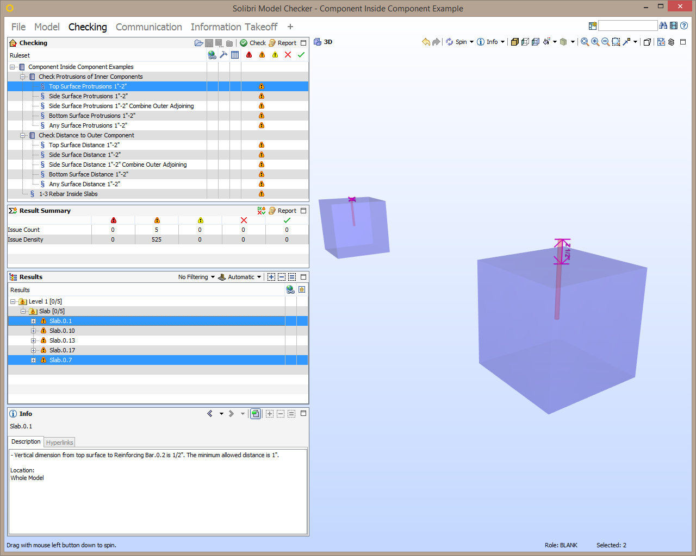Select the Slab.0.13 result row

158,340
